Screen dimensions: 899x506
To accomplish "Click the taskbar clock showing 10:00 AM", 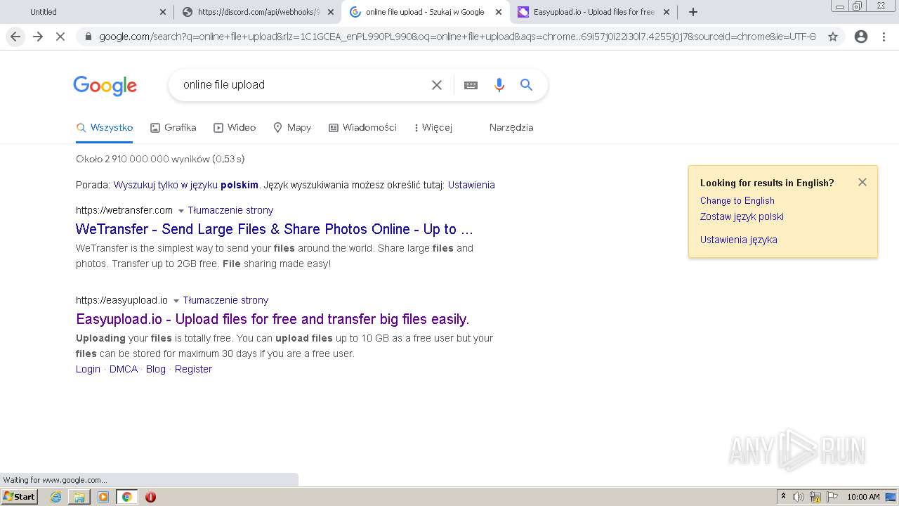I will point(863,497).
